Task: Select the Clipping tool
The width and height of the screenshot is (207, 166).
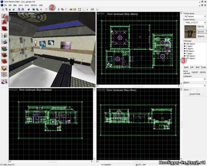Action: pyautogui.click(x=4, y=68)
